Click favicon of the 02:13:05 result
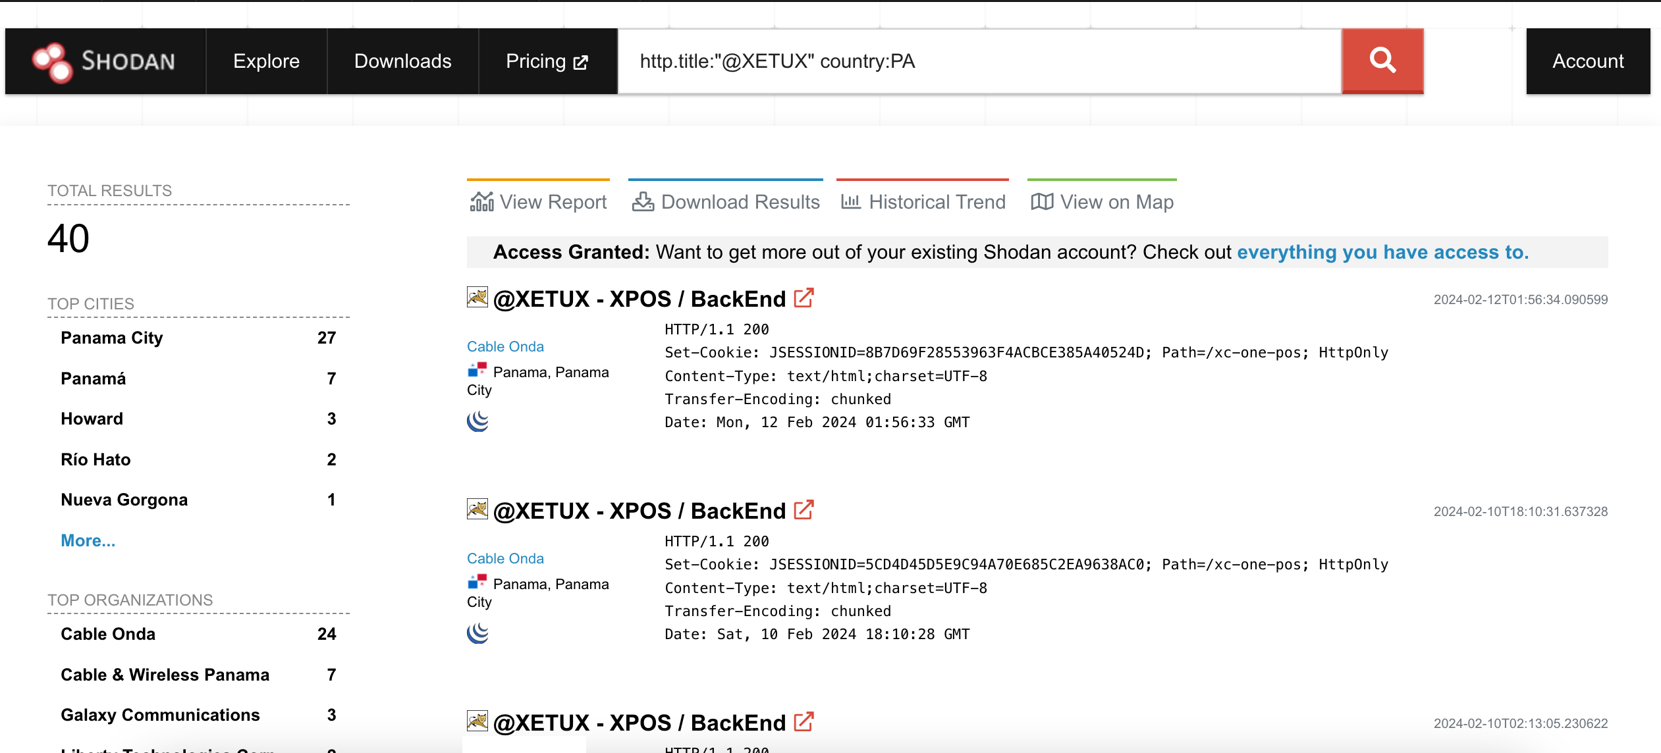 (x=477, y=721)
